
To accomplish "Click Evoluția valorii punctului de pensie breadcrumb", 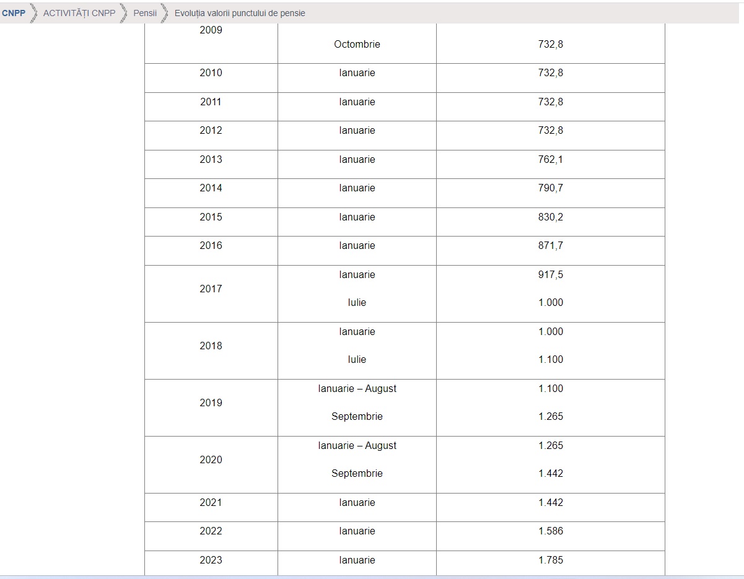I will click(x=240, y=13).
